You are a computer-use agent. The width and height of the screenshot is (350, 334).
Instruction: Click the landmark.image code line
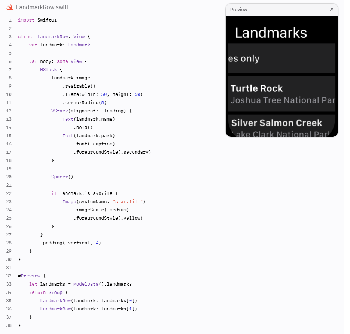[71, 78]
